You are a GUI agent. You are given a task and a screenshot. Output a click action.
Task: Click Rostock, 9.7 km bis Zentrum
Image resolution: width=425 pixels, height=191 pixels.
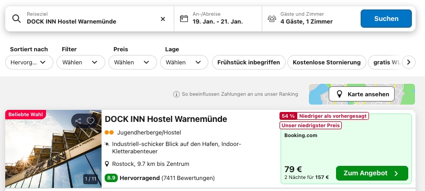point(151,164)
